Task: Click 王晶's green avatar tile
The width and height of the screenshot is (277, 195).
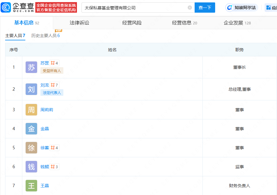Action: pyautogui.click(x=31, y=186)
